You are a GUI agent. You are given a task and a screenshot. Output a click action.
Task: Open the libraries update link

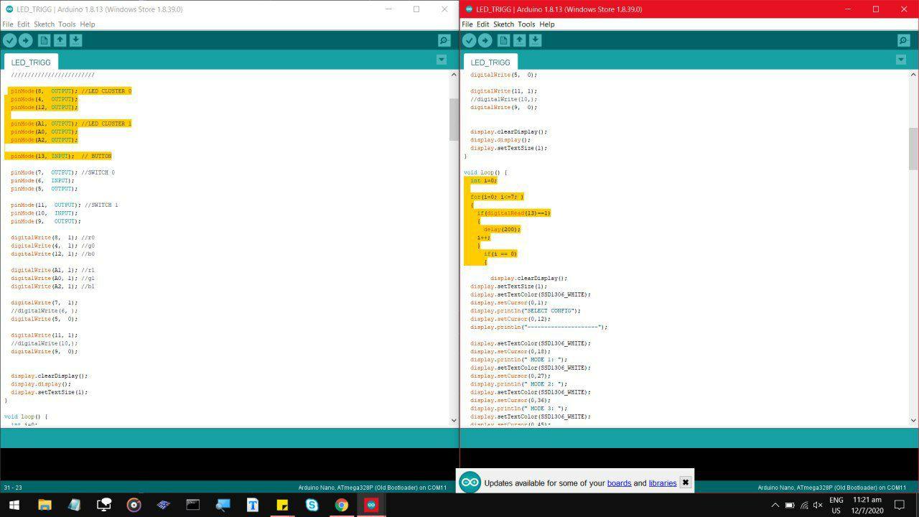click(663, 483)
